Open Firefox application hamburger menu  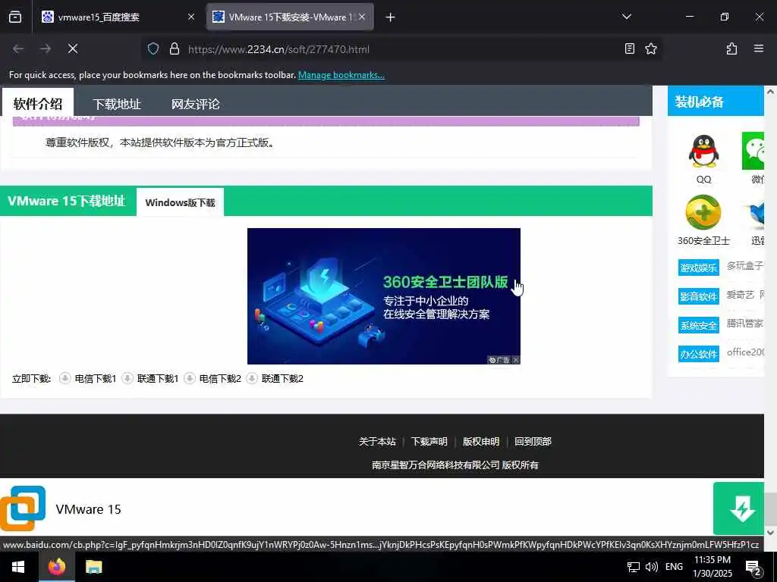[758, 48]
